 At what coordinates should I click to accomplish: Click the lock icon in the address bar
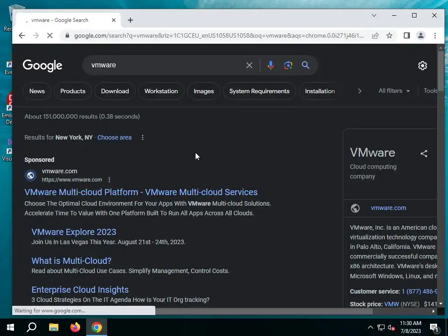point(67,35)
